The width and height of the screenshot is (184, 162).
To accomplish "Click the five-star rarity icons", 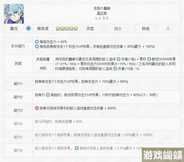I will pyautogui.click(x=67, y=29).
